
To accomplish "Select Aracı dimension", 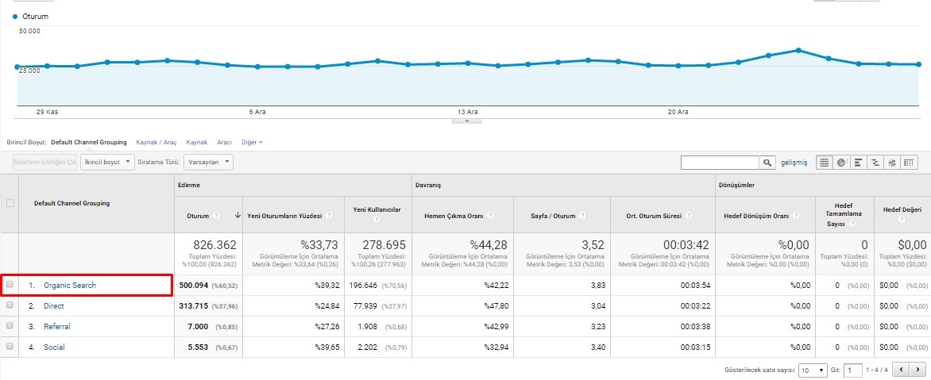I will coord(225,142).
